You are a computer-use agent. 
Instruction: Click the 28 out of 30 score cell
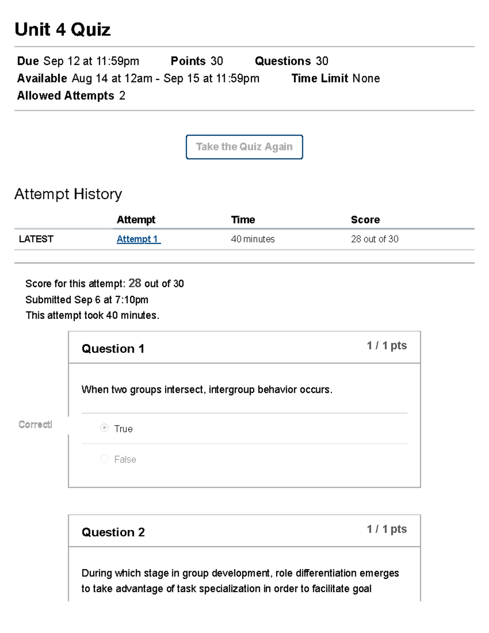(374, 239)
